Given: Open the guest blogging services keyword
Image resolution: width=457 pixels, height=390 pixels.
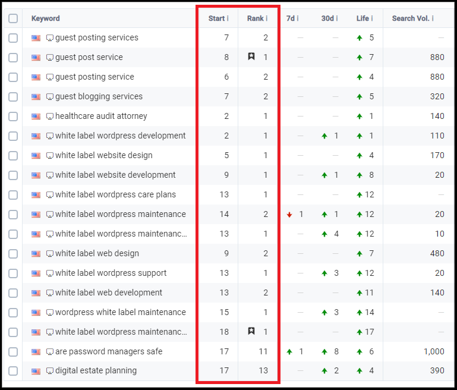Looking at the screenshot, I should click(x=99, y=97).
